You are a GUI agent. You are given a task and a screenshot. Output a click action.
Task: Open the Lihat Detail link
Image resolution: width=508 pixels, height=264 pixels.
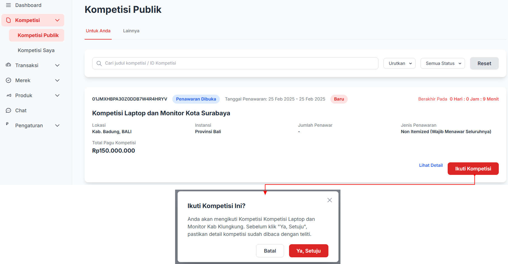pyautogui.click(x=431, y=165)
